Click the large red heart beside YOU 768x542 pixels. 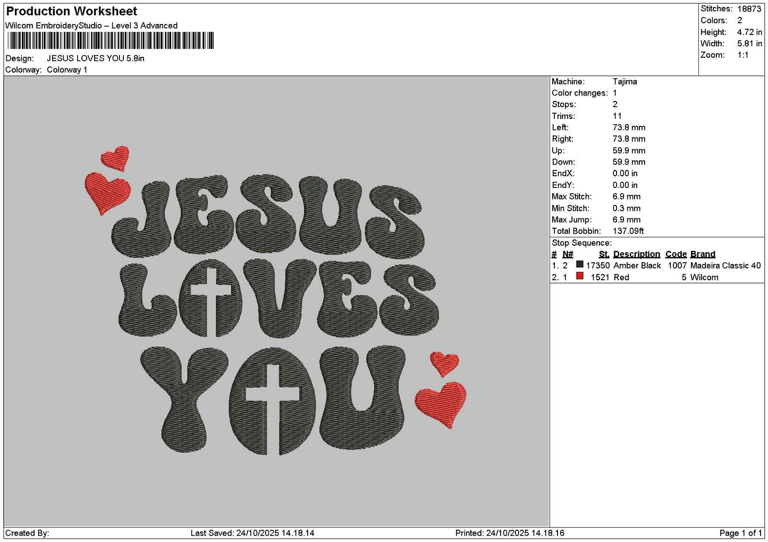[x=441, y=405]
